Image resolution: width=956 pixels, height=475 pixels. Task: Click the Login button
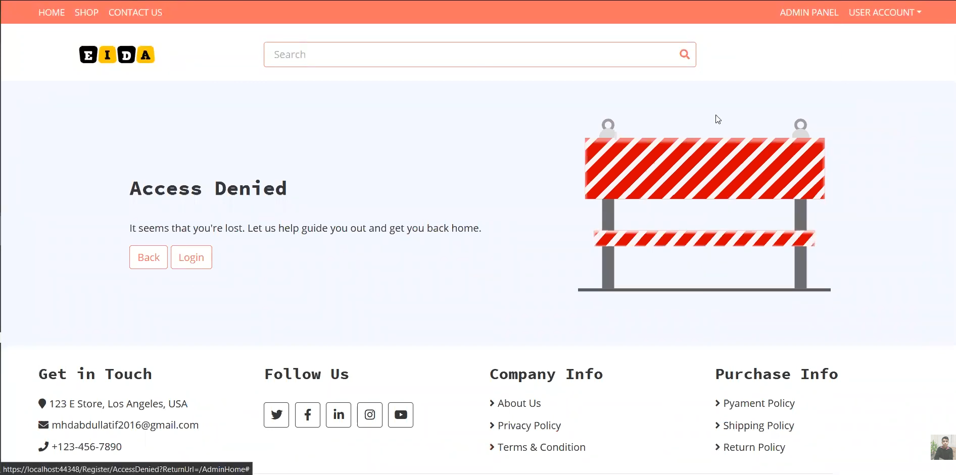click(x=192, y=257)
